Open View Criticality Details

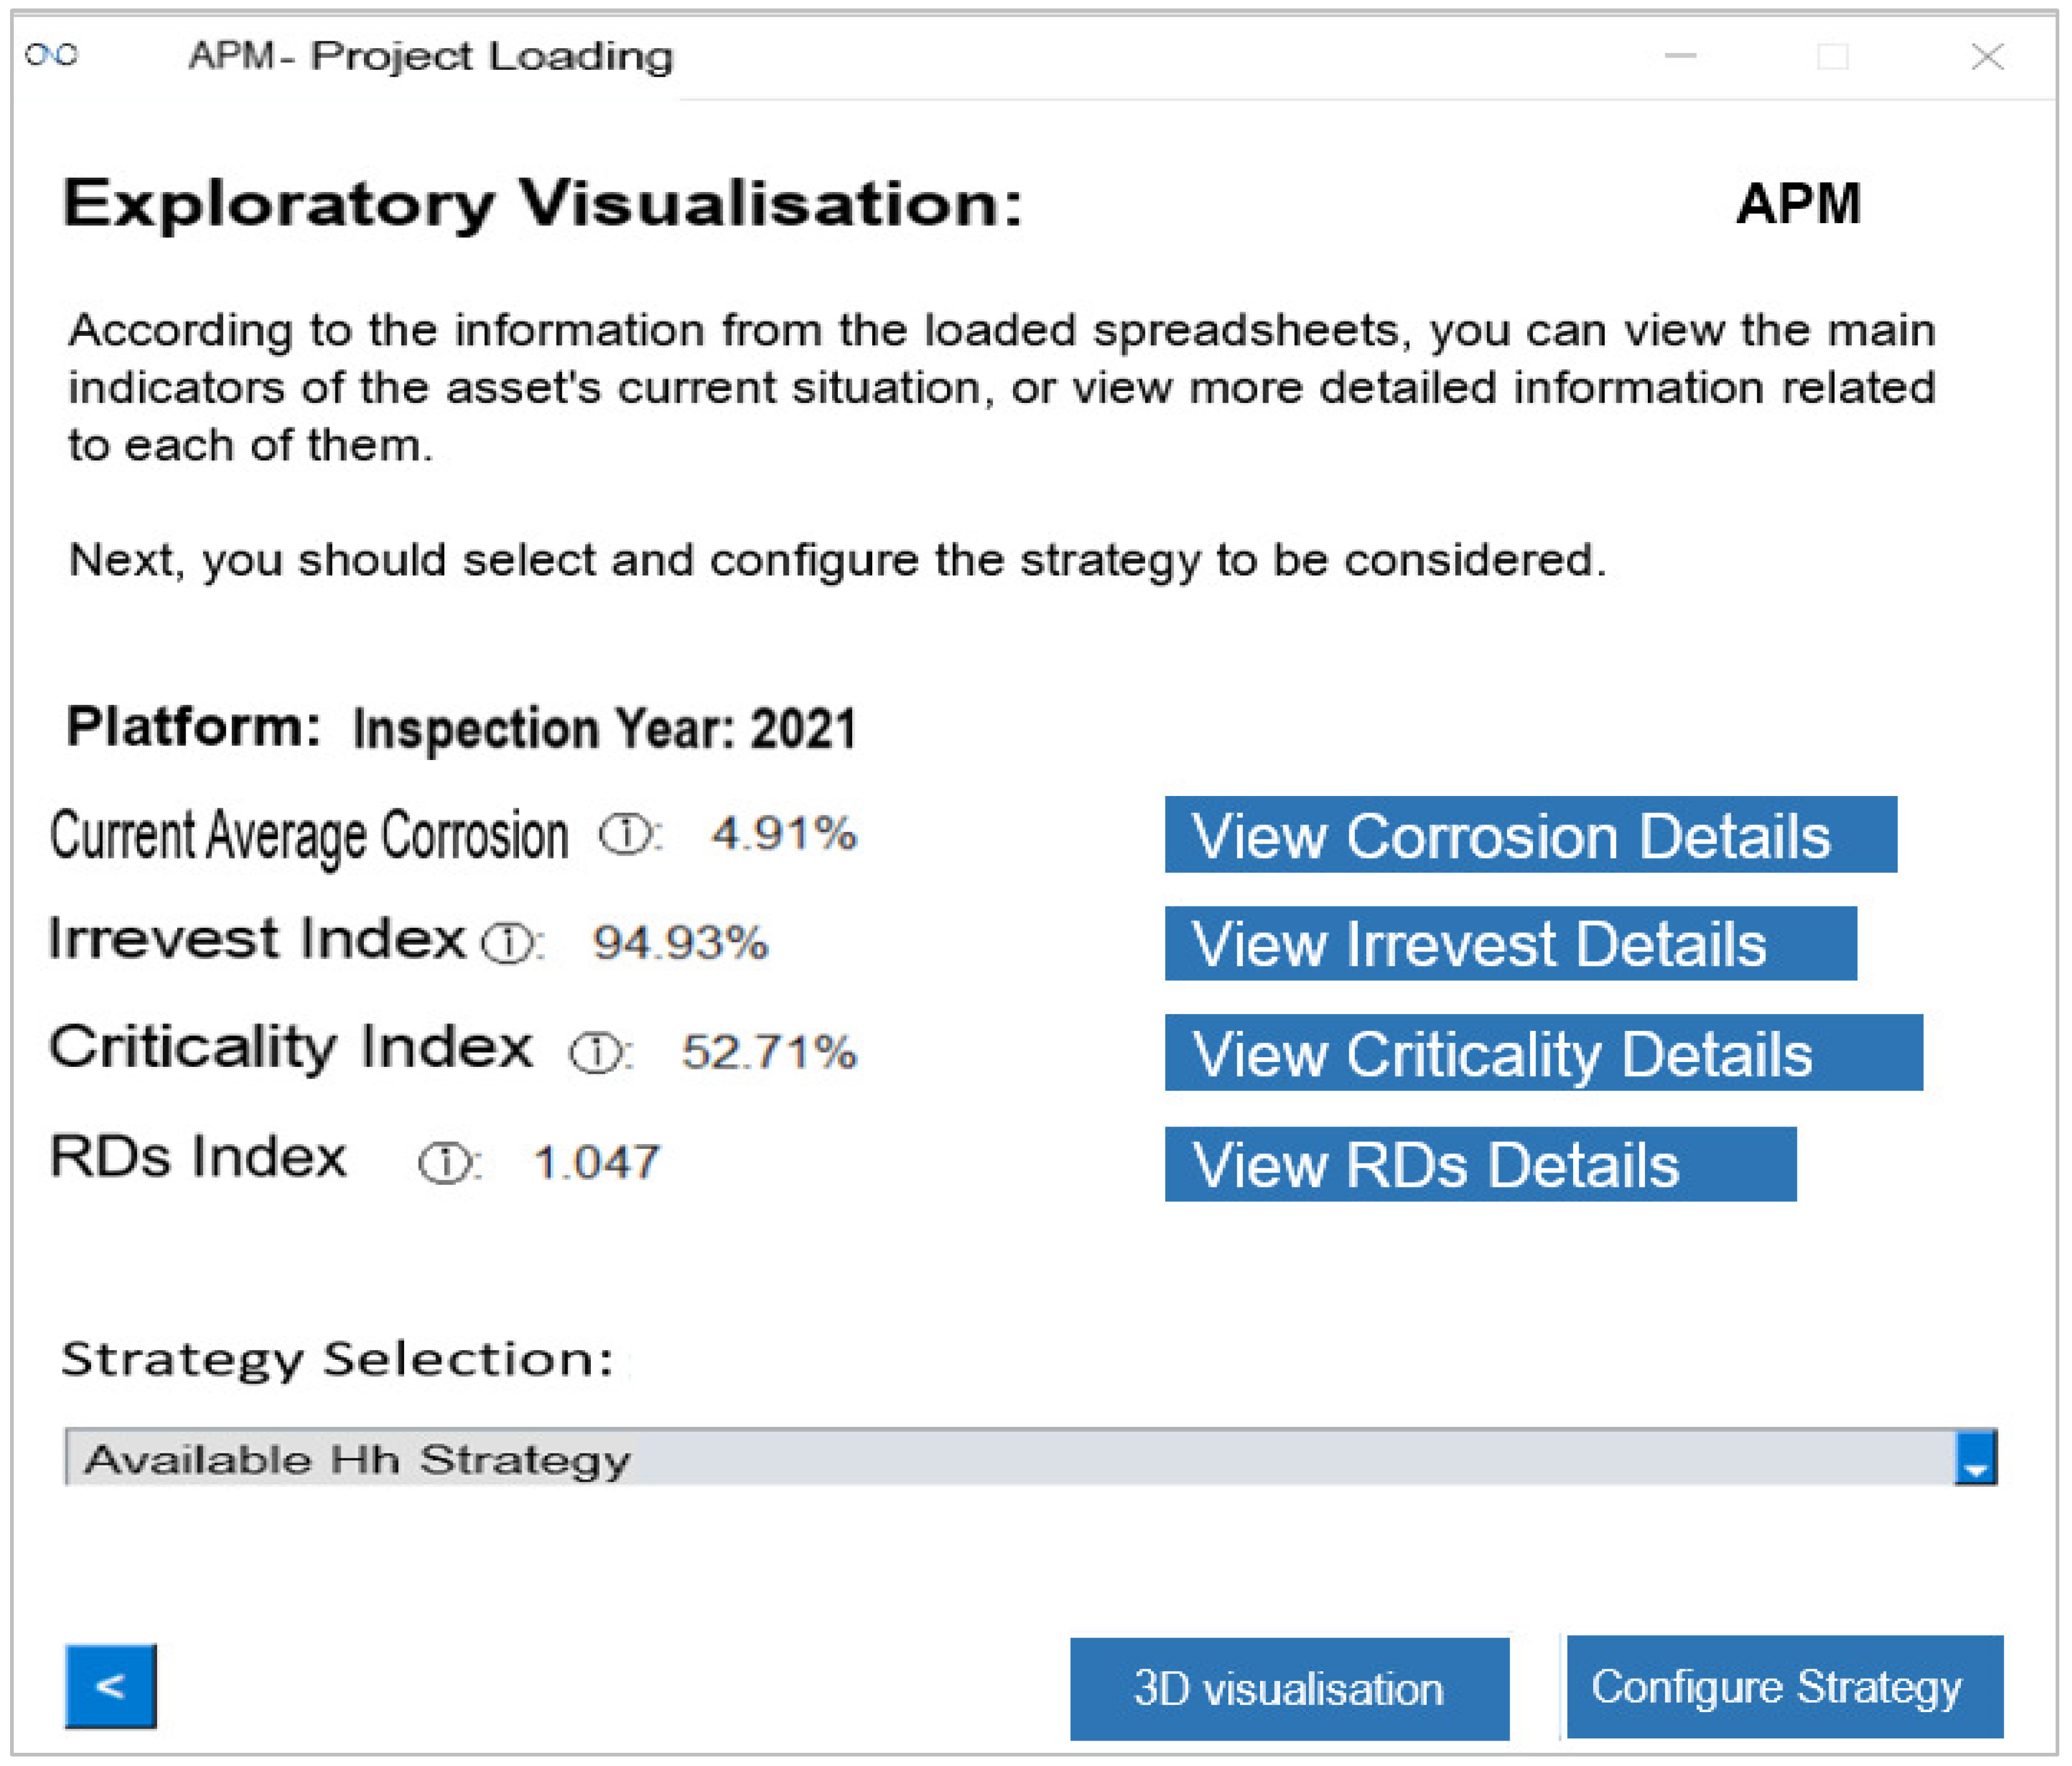(x=1542, y=1053)
